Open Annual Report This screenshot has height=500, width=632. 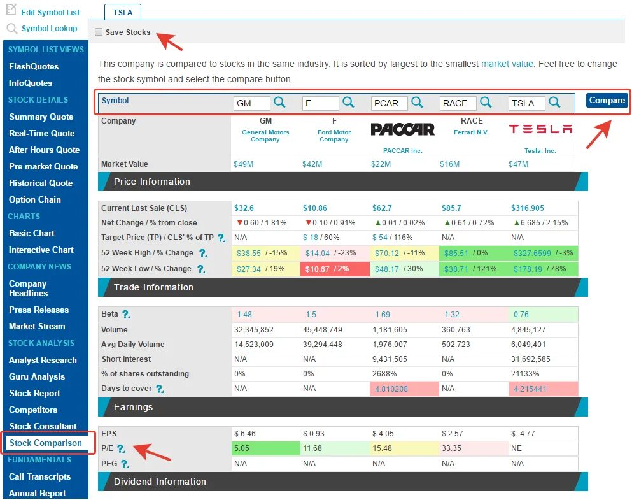coord(37,494)
